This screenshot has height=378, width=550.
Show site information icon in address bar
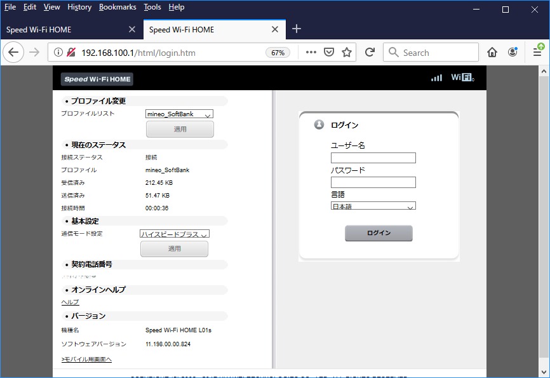pos(58,53)
